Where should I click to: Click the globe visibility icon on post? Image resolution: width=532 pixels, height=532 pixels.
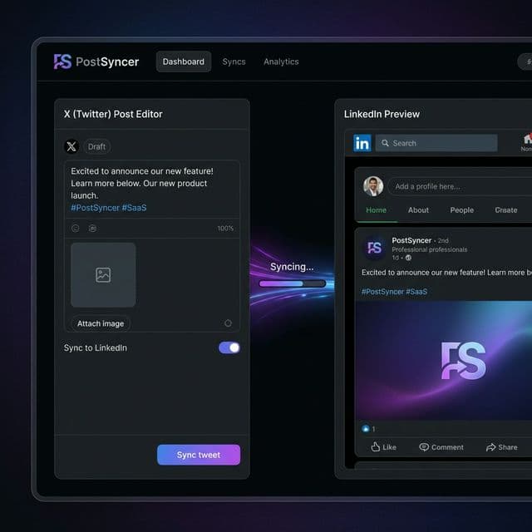click(408, 258)
